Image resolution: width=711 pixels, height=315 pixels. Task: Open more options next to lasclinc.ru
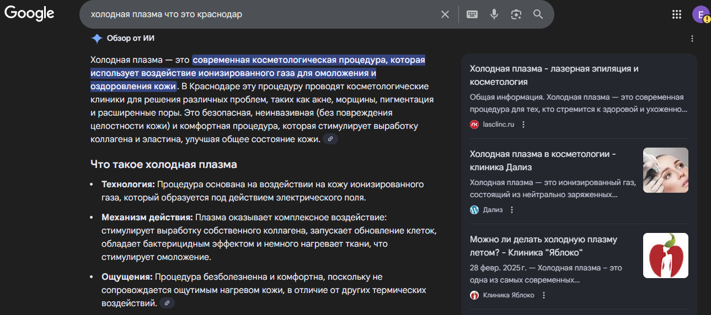[523, 124]
